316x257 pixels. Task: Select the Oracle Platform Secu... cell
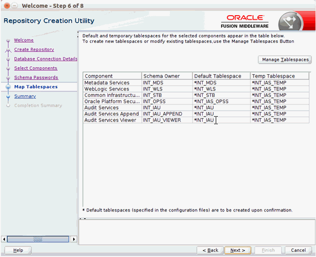tap(112, 101)
